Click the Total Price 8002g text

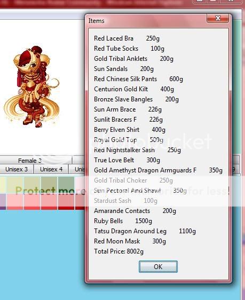(118, 251)
